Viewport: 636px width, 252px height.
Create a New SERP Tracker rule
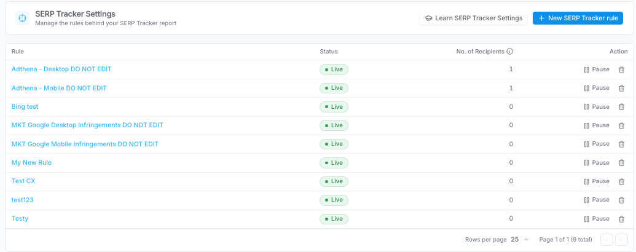tap(578, 18)
